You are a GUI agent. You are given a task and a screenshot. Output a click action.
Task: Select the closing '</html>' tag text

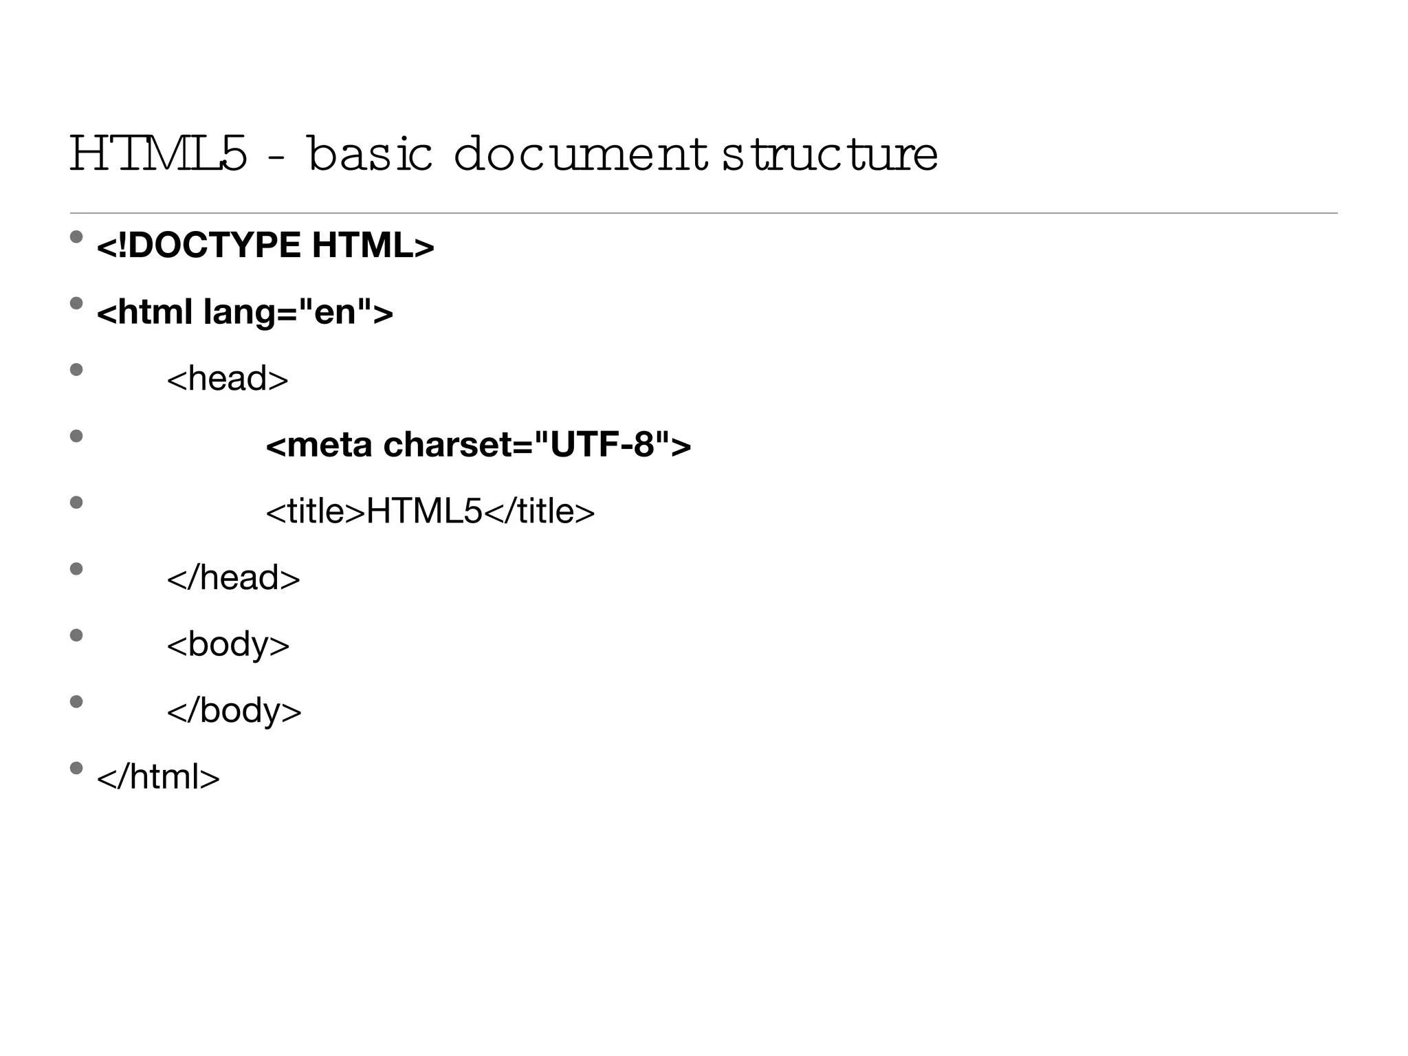[x=158, y=777]
